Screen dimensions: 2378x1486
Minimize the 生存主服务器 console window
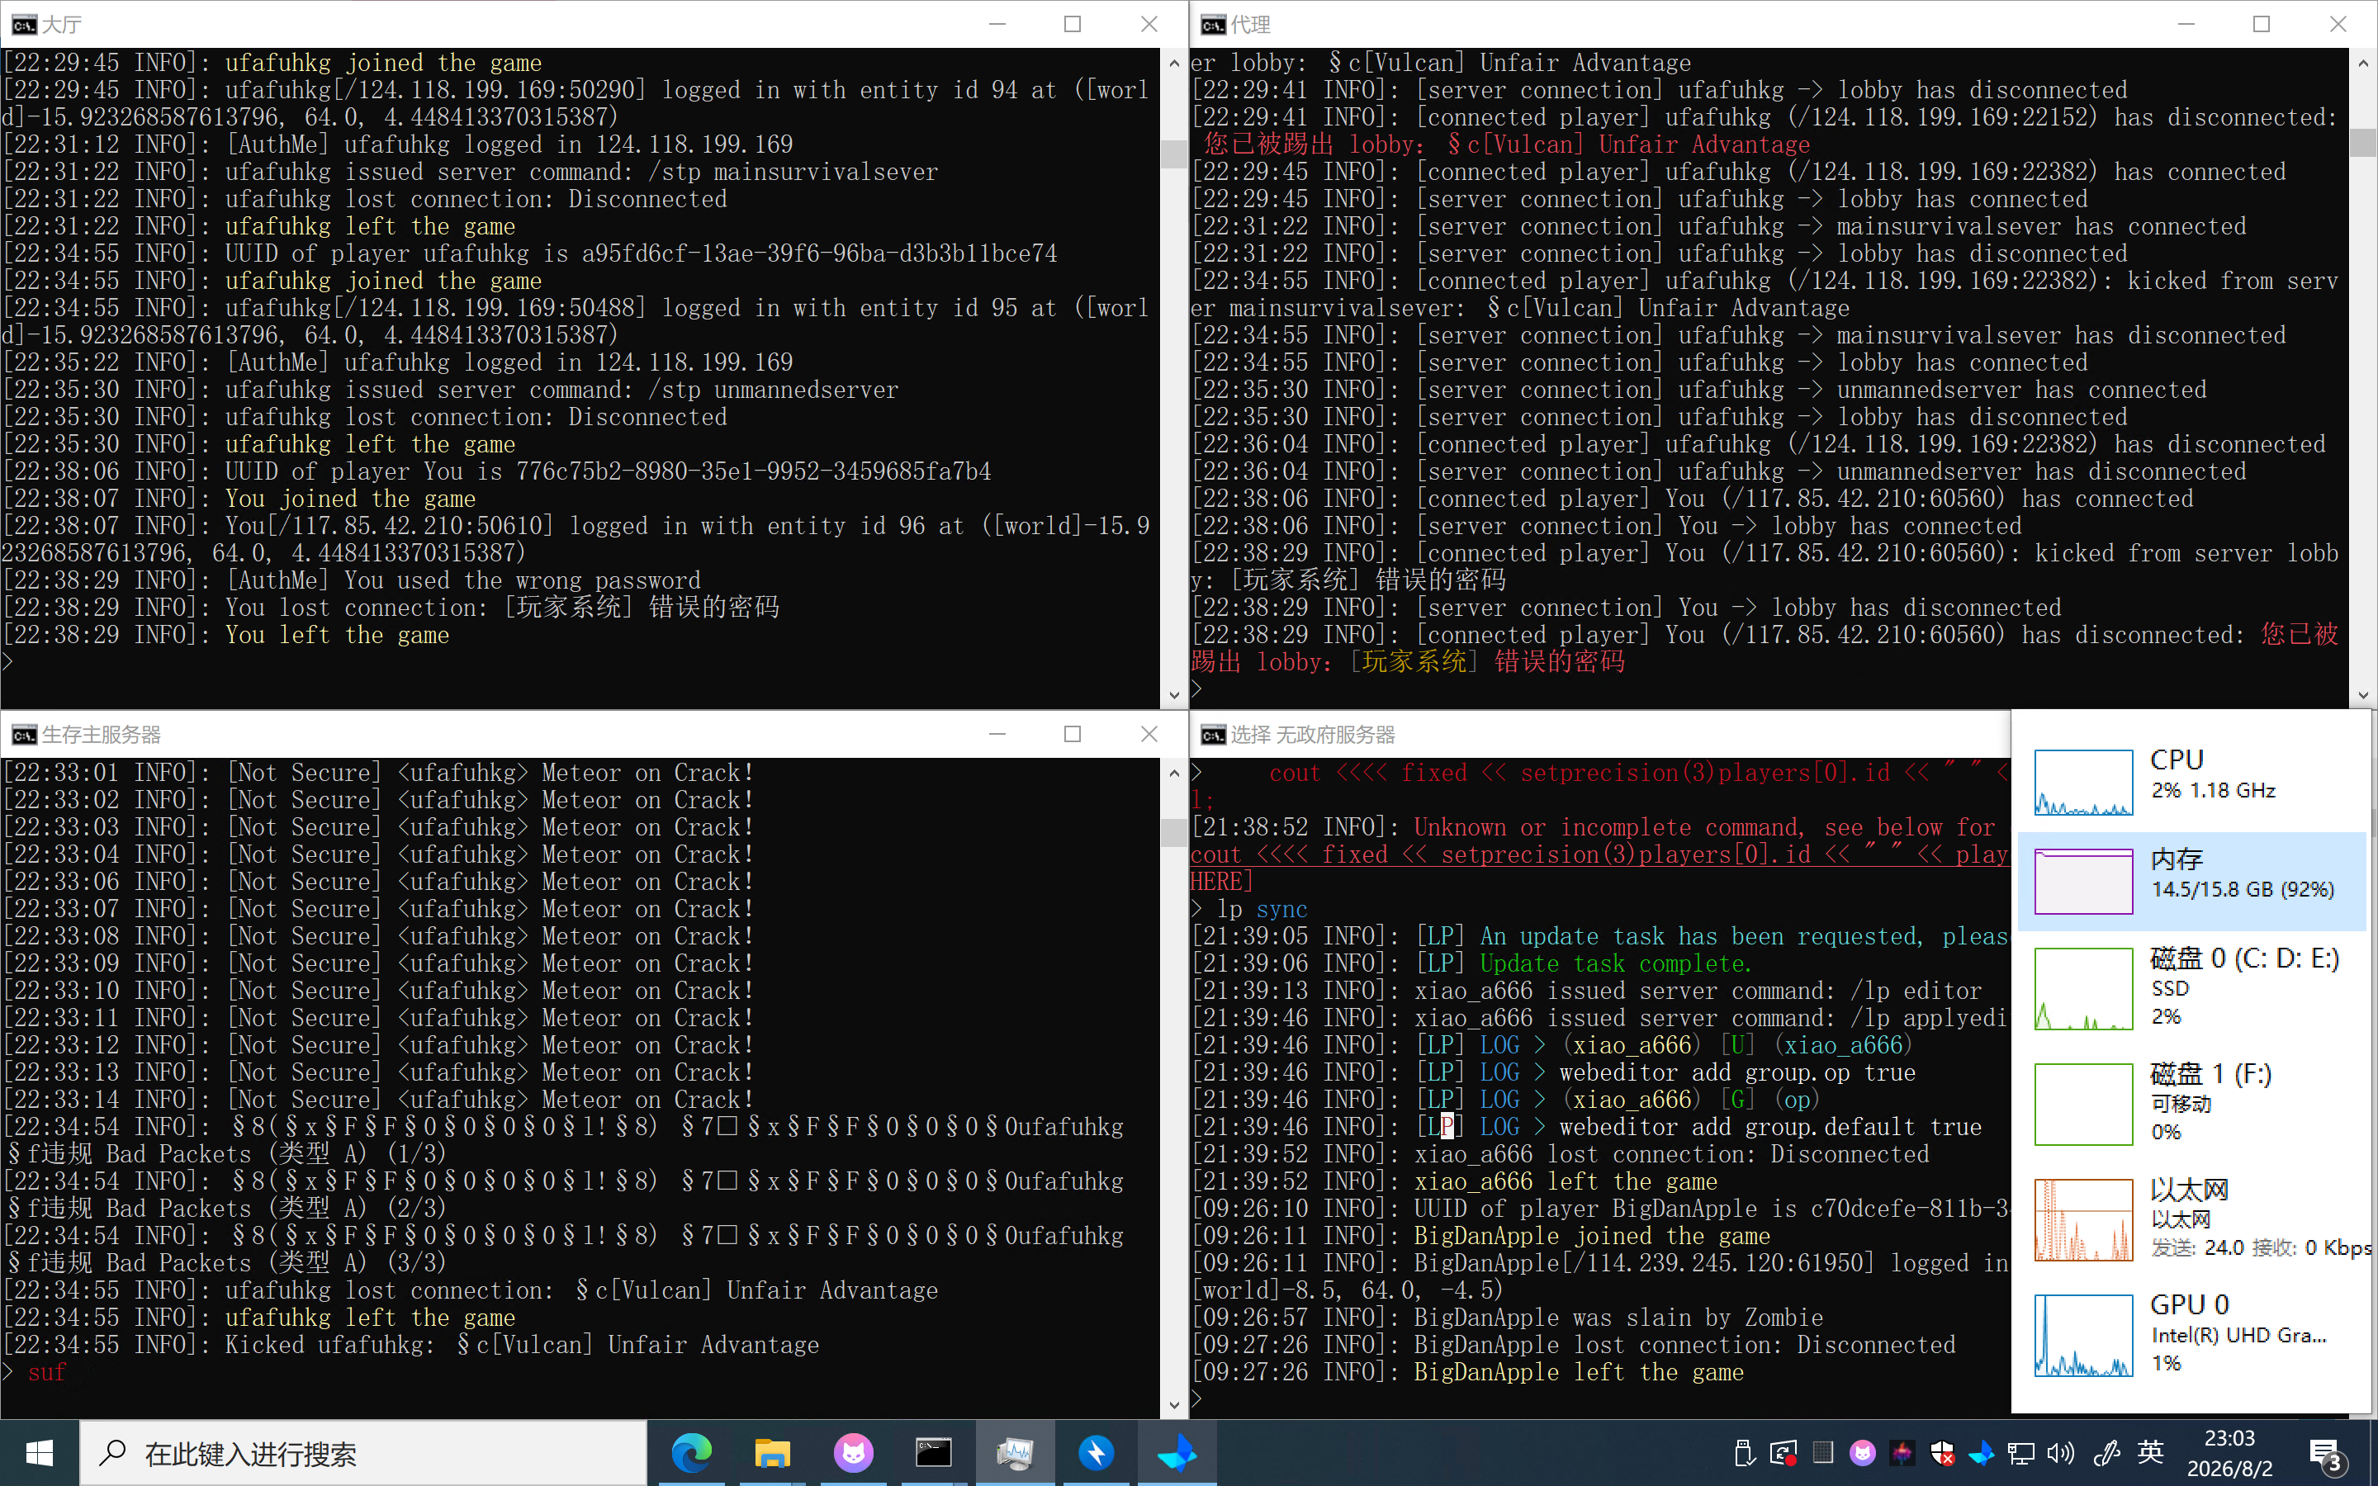997,733
